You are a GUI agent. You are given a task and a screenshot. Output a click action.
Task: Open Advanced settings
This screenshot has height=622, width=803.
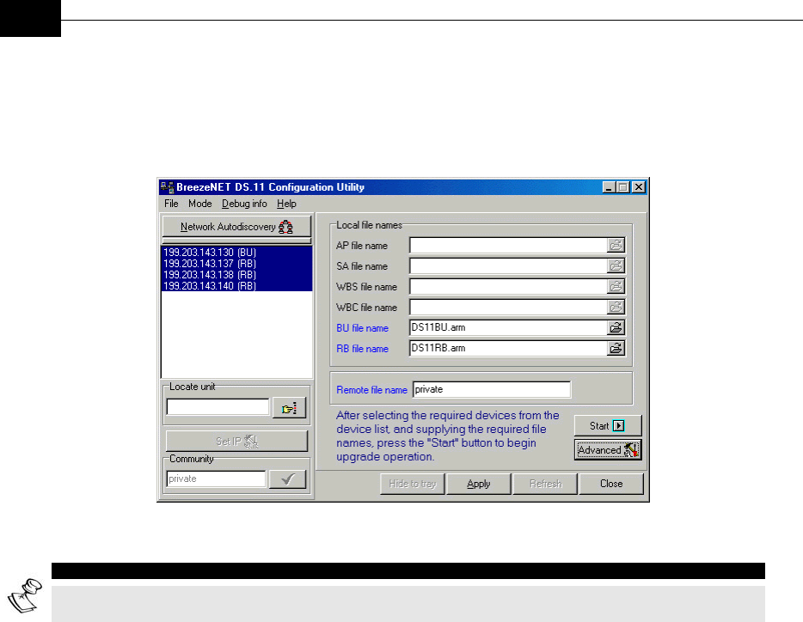607,450
